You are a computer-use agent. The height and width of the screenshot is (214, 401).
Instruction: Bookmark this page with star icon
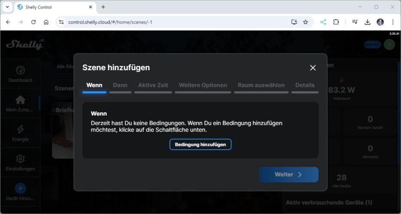point(306,22)
